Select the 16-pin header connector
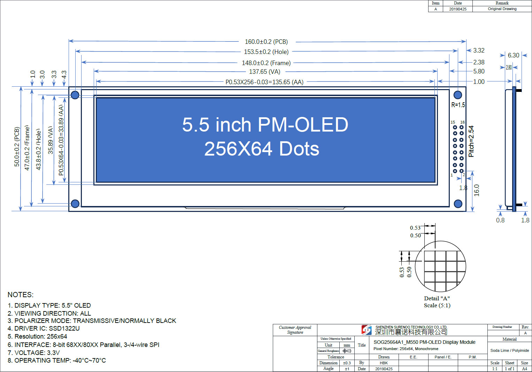The image size is (532, 372). 458,149
